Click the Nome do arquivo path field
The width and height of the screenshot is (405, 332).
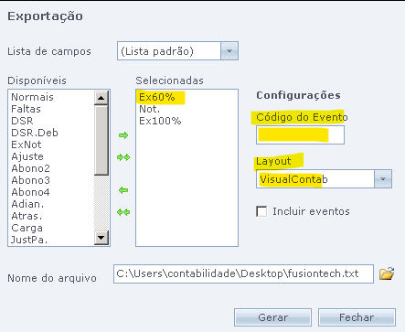tap(243, 273)
